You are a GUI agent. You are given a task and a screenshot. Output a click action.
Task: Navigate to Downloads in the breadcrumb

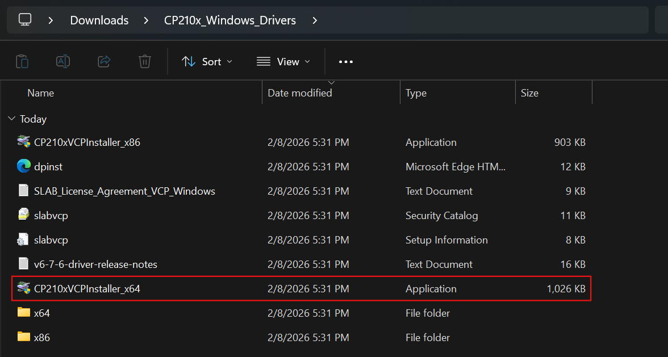pyautogui.click(x=99, y=20)
